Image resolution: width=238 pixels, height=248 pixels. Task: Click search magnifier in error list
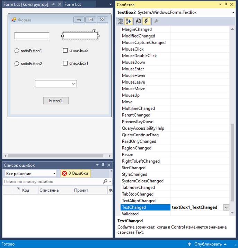click(x=105, y=181)
